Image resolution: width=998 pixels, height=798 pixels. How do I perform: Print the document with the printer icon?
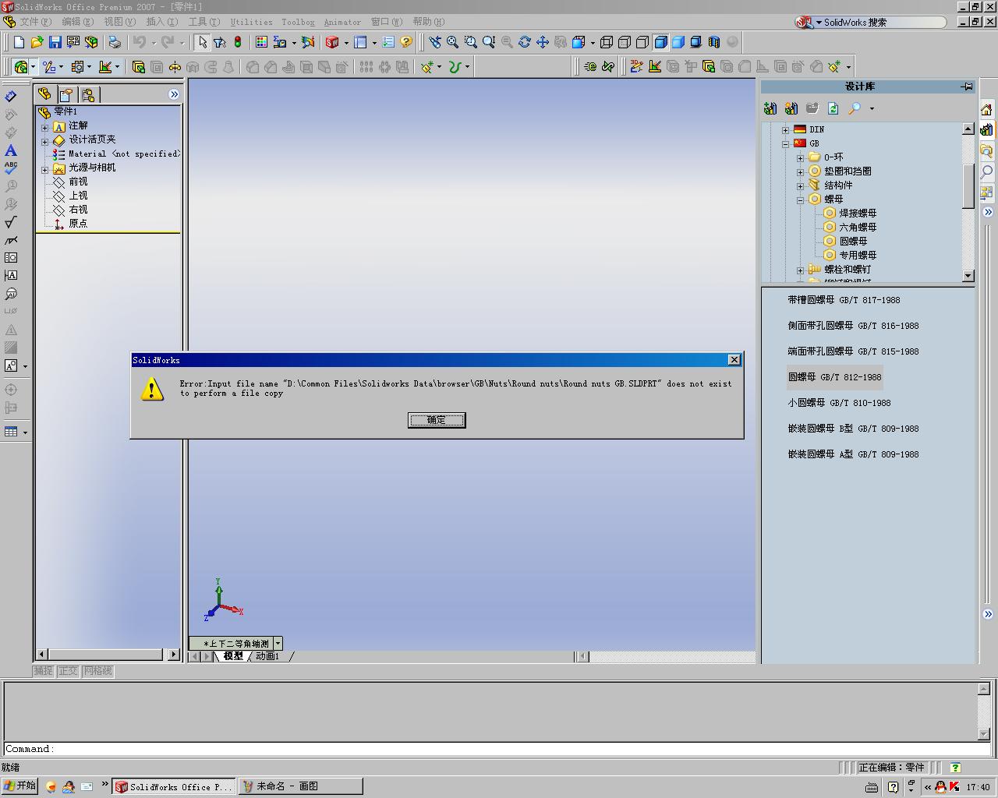point(115,42)
